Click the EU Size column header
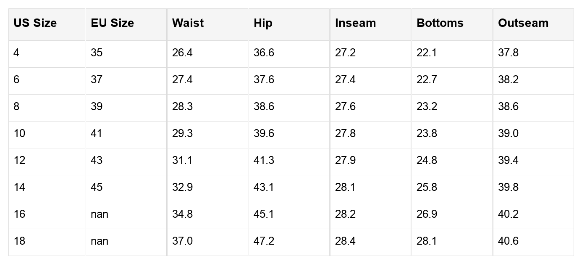This screenshot has width=582, height=264. tap(112, 23)
